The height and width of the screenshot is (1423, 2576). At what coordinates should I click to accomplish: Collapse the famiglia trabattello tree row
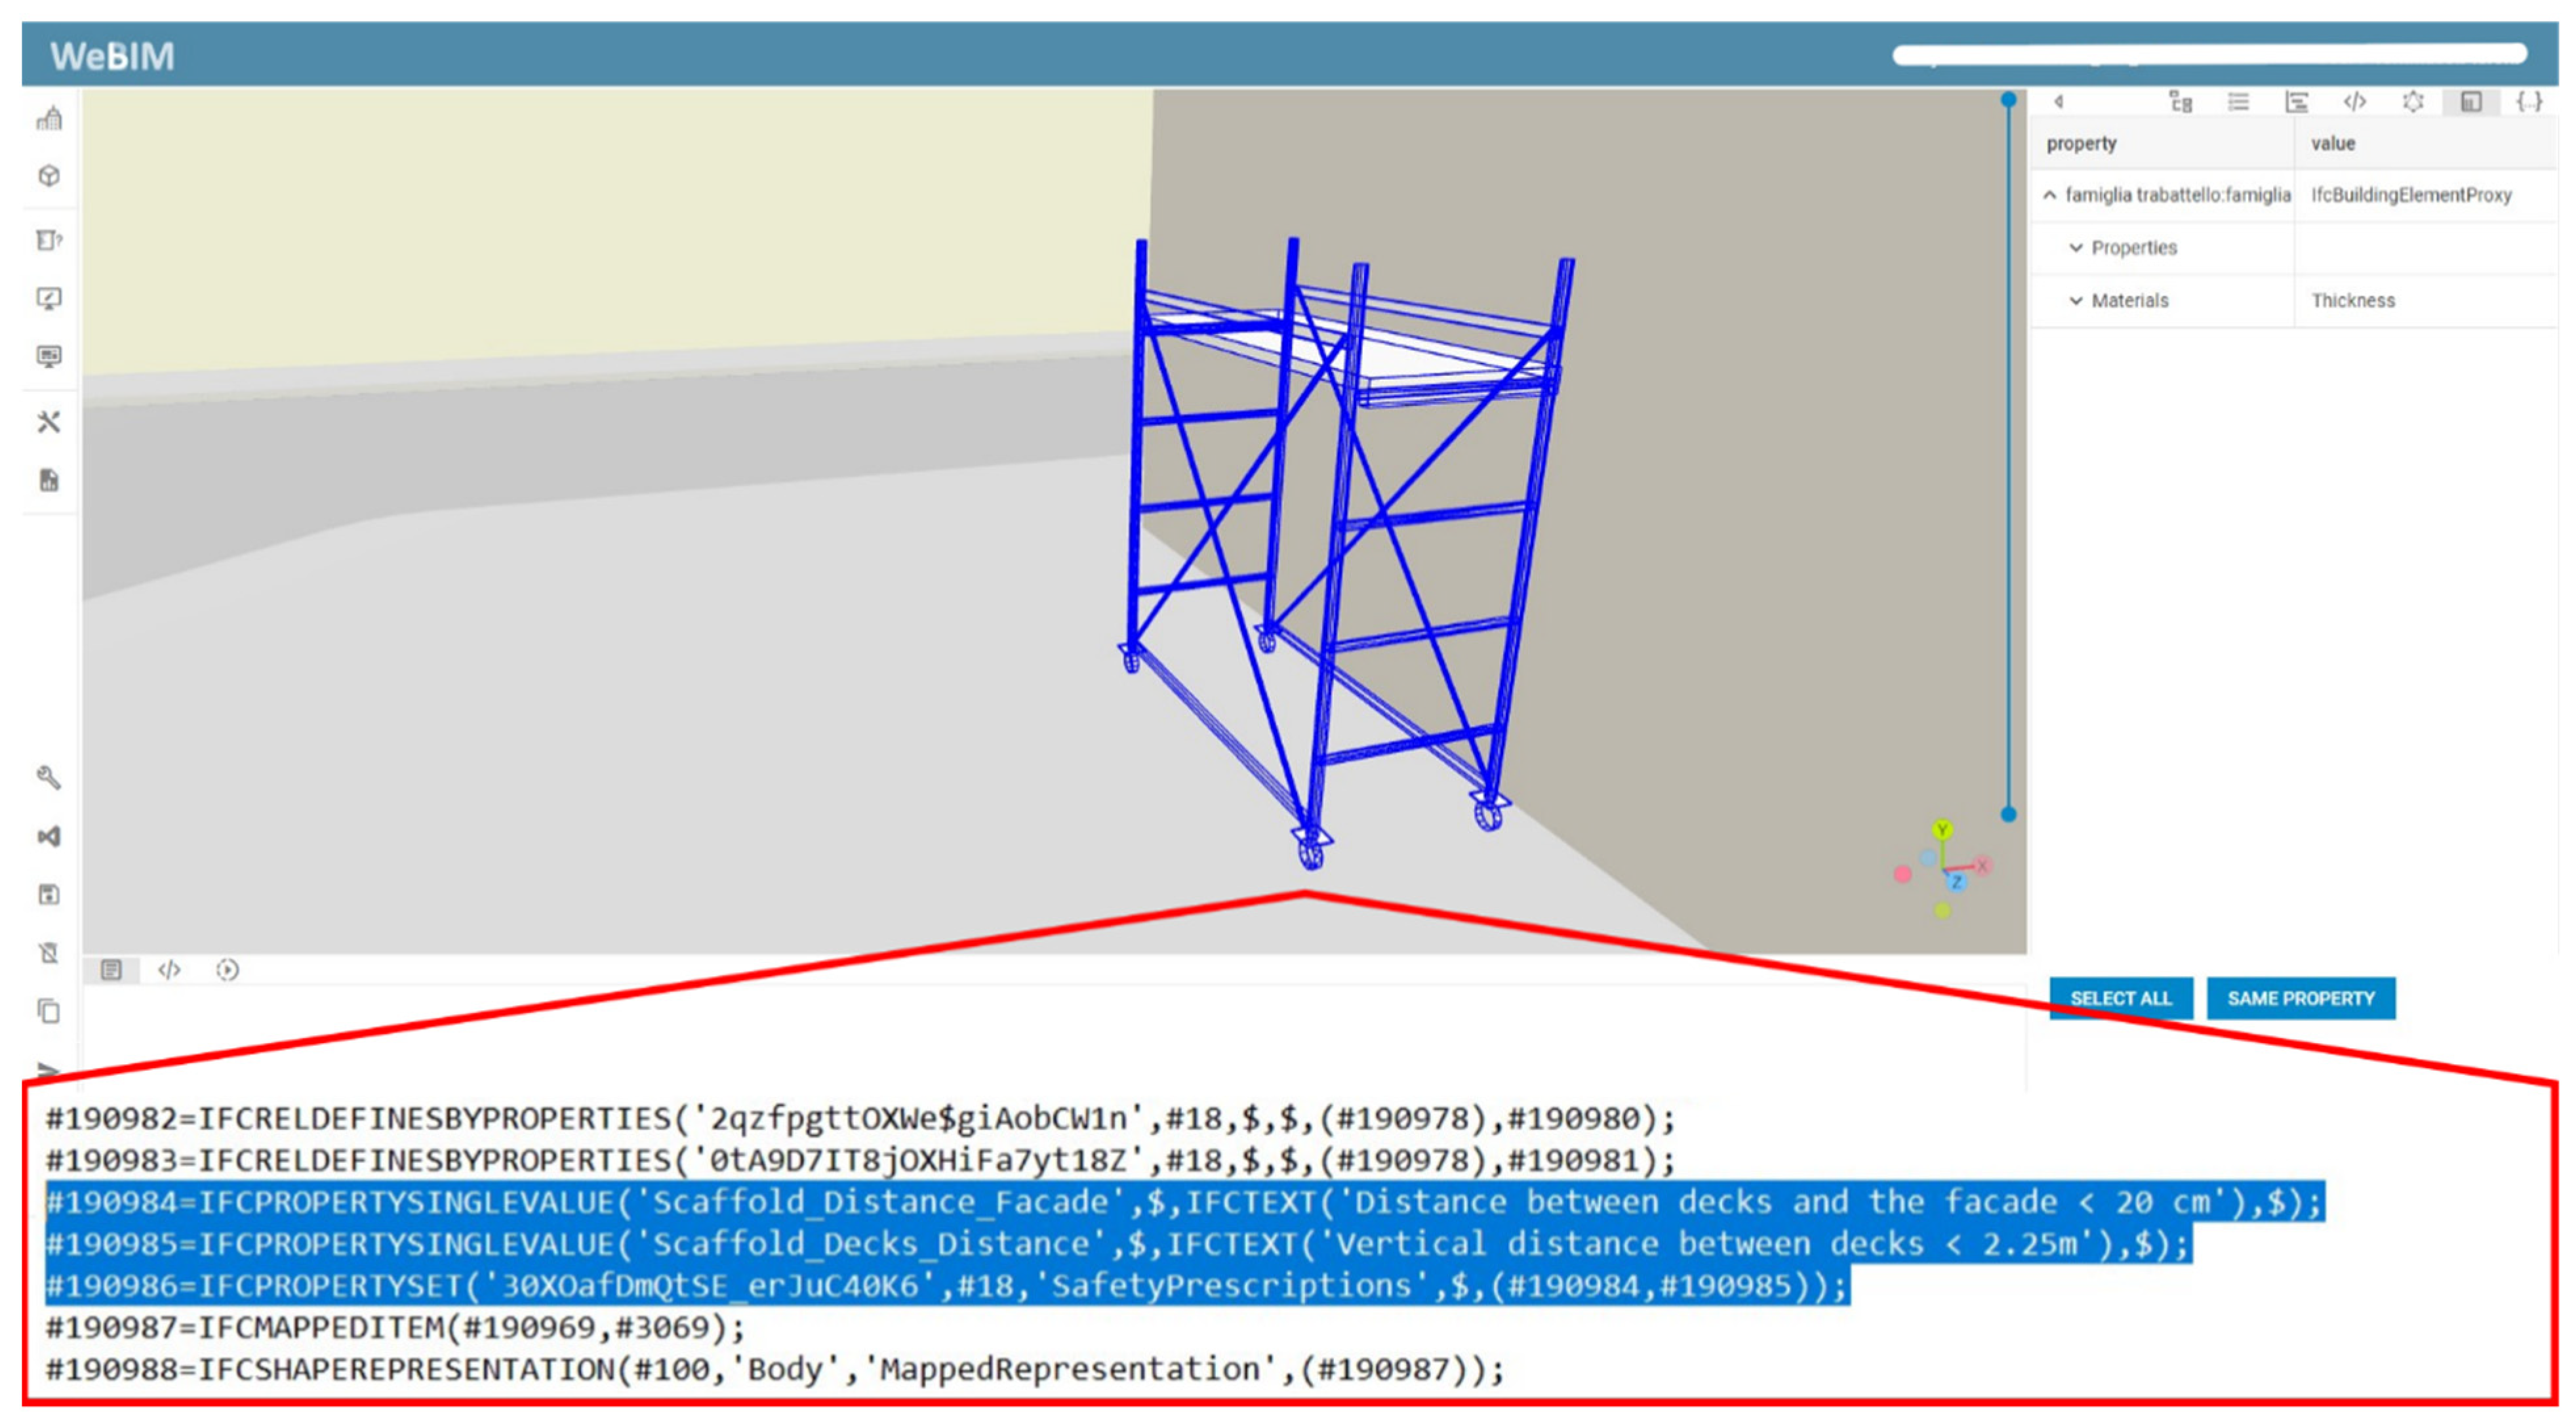[2049, 195]
